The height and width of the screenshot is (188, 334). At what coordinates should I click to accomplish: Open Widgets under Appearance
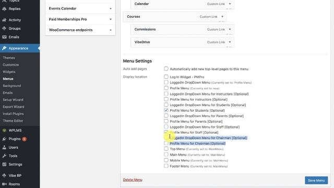9,72
